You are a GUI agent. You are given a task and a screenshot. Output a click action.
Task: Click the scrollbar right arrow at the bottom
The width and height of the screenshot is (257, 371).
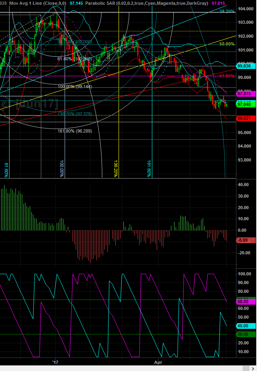(x=253, y=368)
